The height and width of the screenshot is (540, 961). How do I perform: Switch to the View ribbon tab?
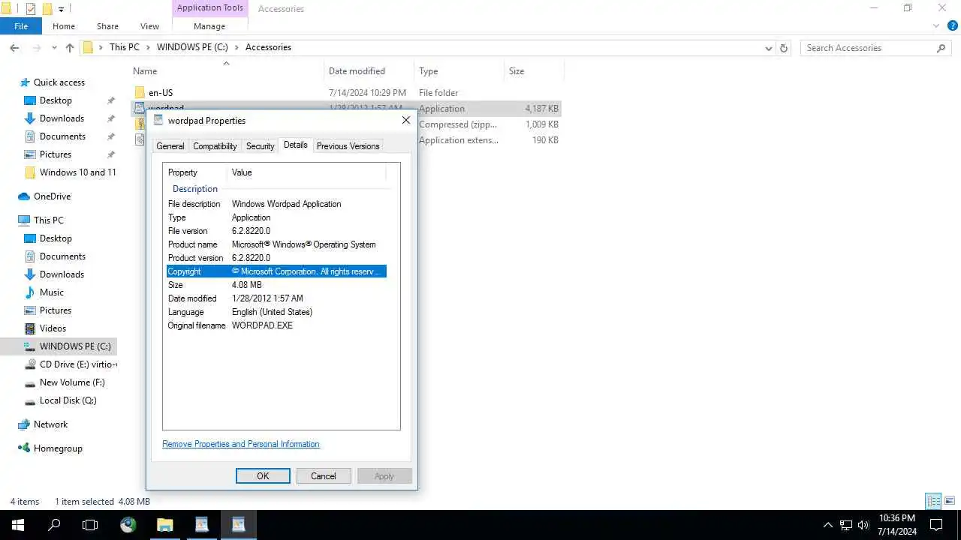pos(149,26)
